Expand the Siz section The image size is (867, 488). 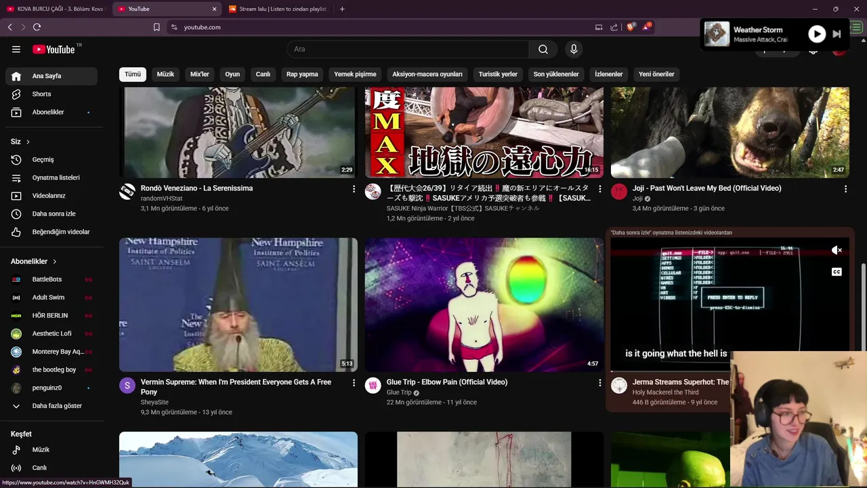pos(20,142)
